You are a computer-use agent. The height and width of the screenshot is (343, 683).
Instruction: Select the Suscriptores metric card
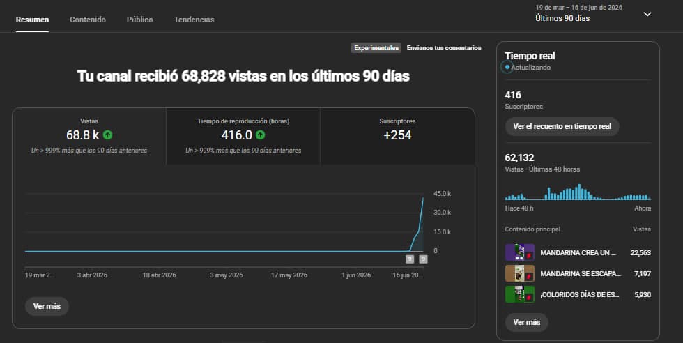(x=397, y=136)
